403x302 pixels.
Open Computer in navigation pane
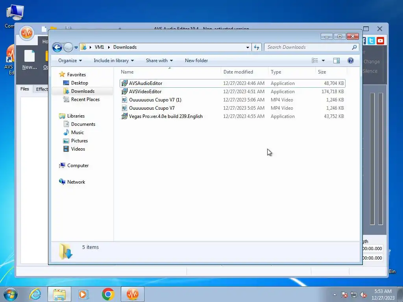point(78,166)
